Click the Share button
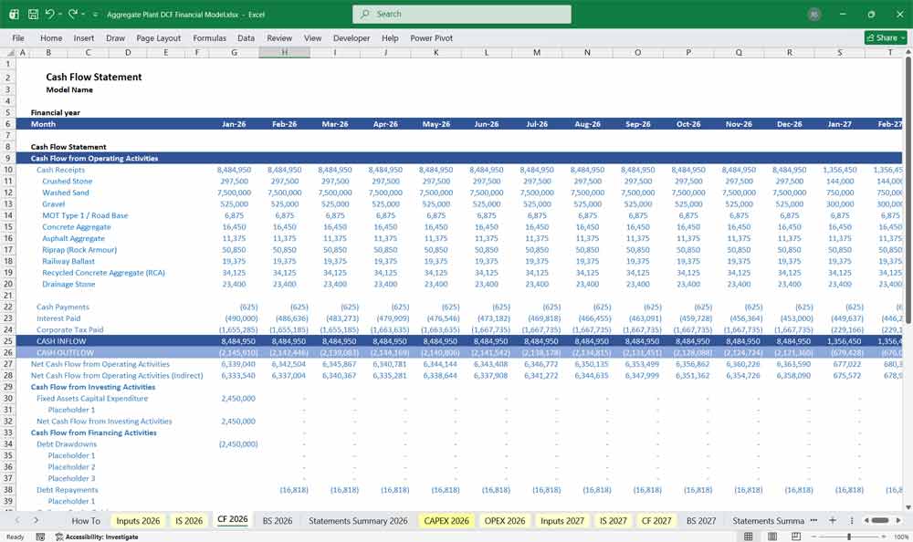Viewport: 913px width, 542px height. [x=886, y=37]
